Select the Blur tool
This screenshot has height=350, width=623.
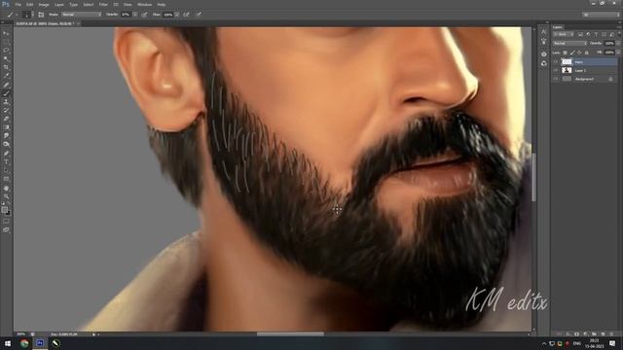point(6,136)
